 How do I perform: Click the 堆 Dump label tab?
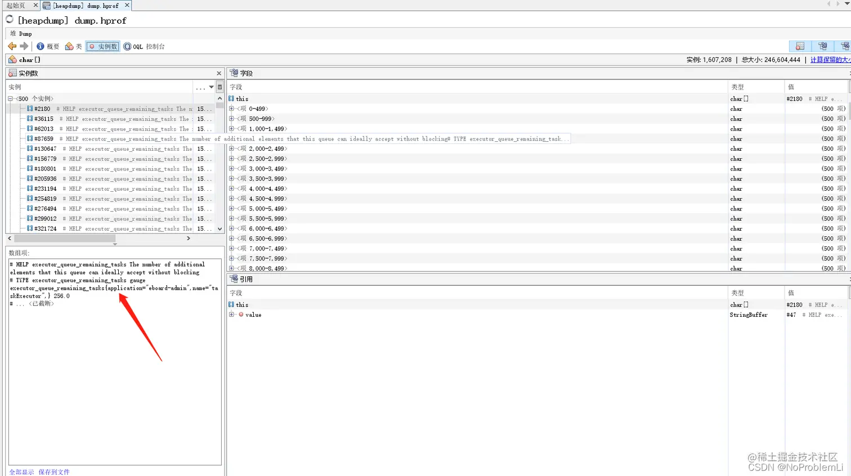tap(21, 34)
